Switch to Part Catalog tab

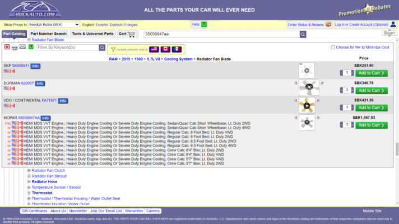[x=14, y=34]
